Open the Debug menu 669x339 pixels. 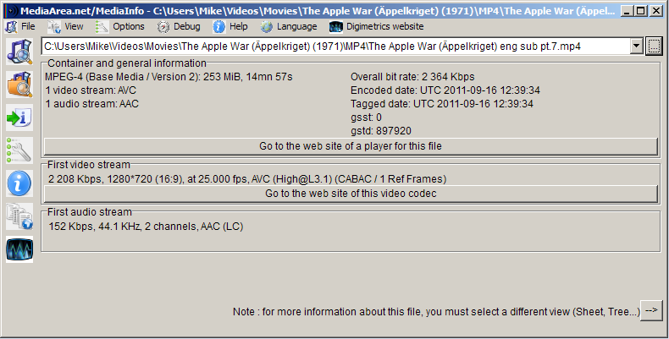coord(179,26)
